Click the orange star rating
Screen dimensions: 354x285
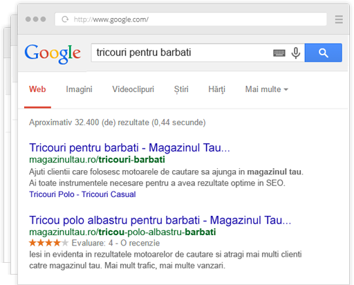click(49, 243)
